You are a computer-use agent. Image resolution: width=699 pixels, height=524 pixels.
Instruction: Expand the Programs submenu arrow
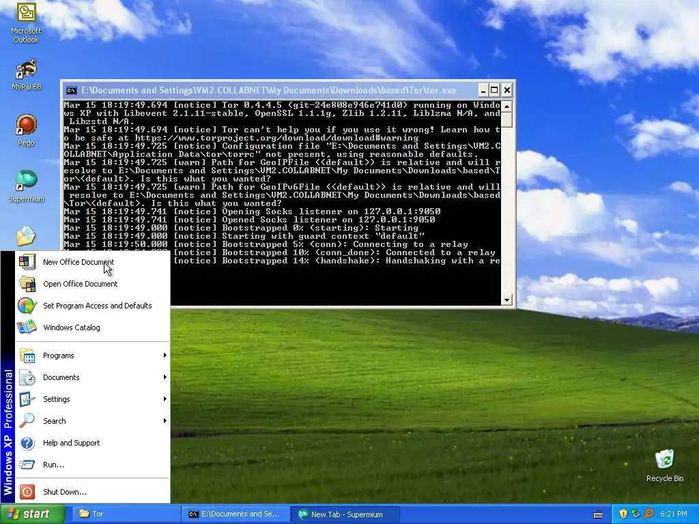pos(165,355)
